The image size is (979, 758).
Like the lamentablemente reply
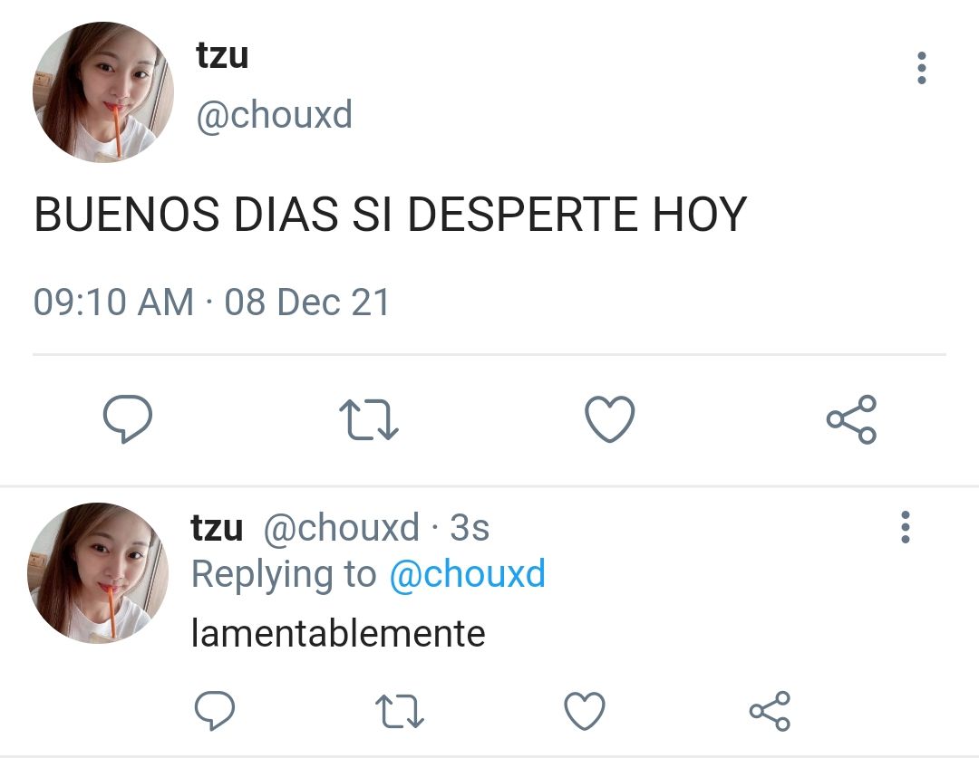(x=585, y=711)
